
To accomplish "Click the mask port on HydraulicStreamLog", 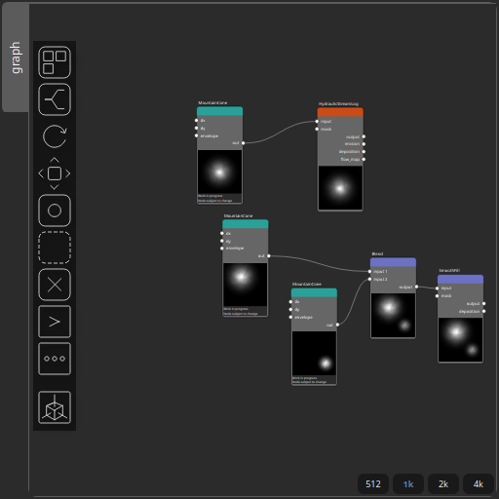I will click(317, 129).
